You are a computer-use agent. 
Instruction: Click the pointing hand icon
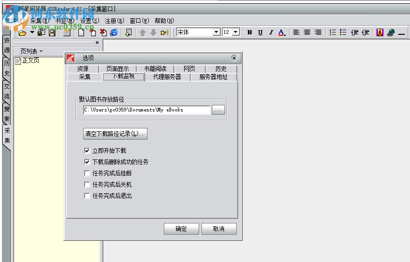click(x=164, y=33)
